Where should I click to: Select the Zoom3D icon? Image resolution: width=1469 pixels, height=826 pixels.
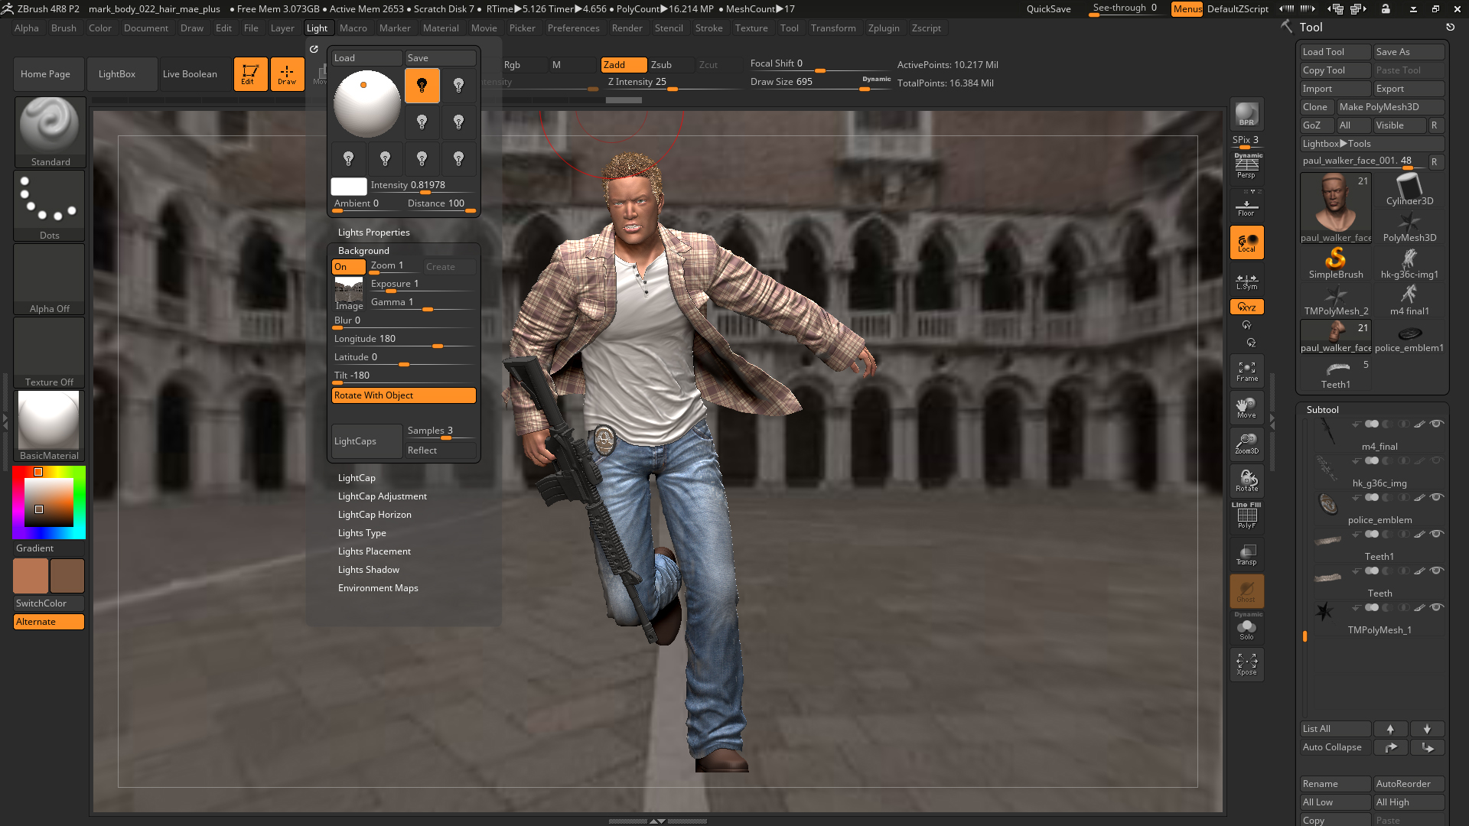[1246, 444]
